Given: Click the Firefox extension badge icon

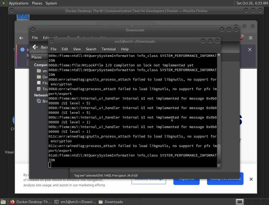Looking at the screenshot, I should pyautogui.click(x=241, y=37).
